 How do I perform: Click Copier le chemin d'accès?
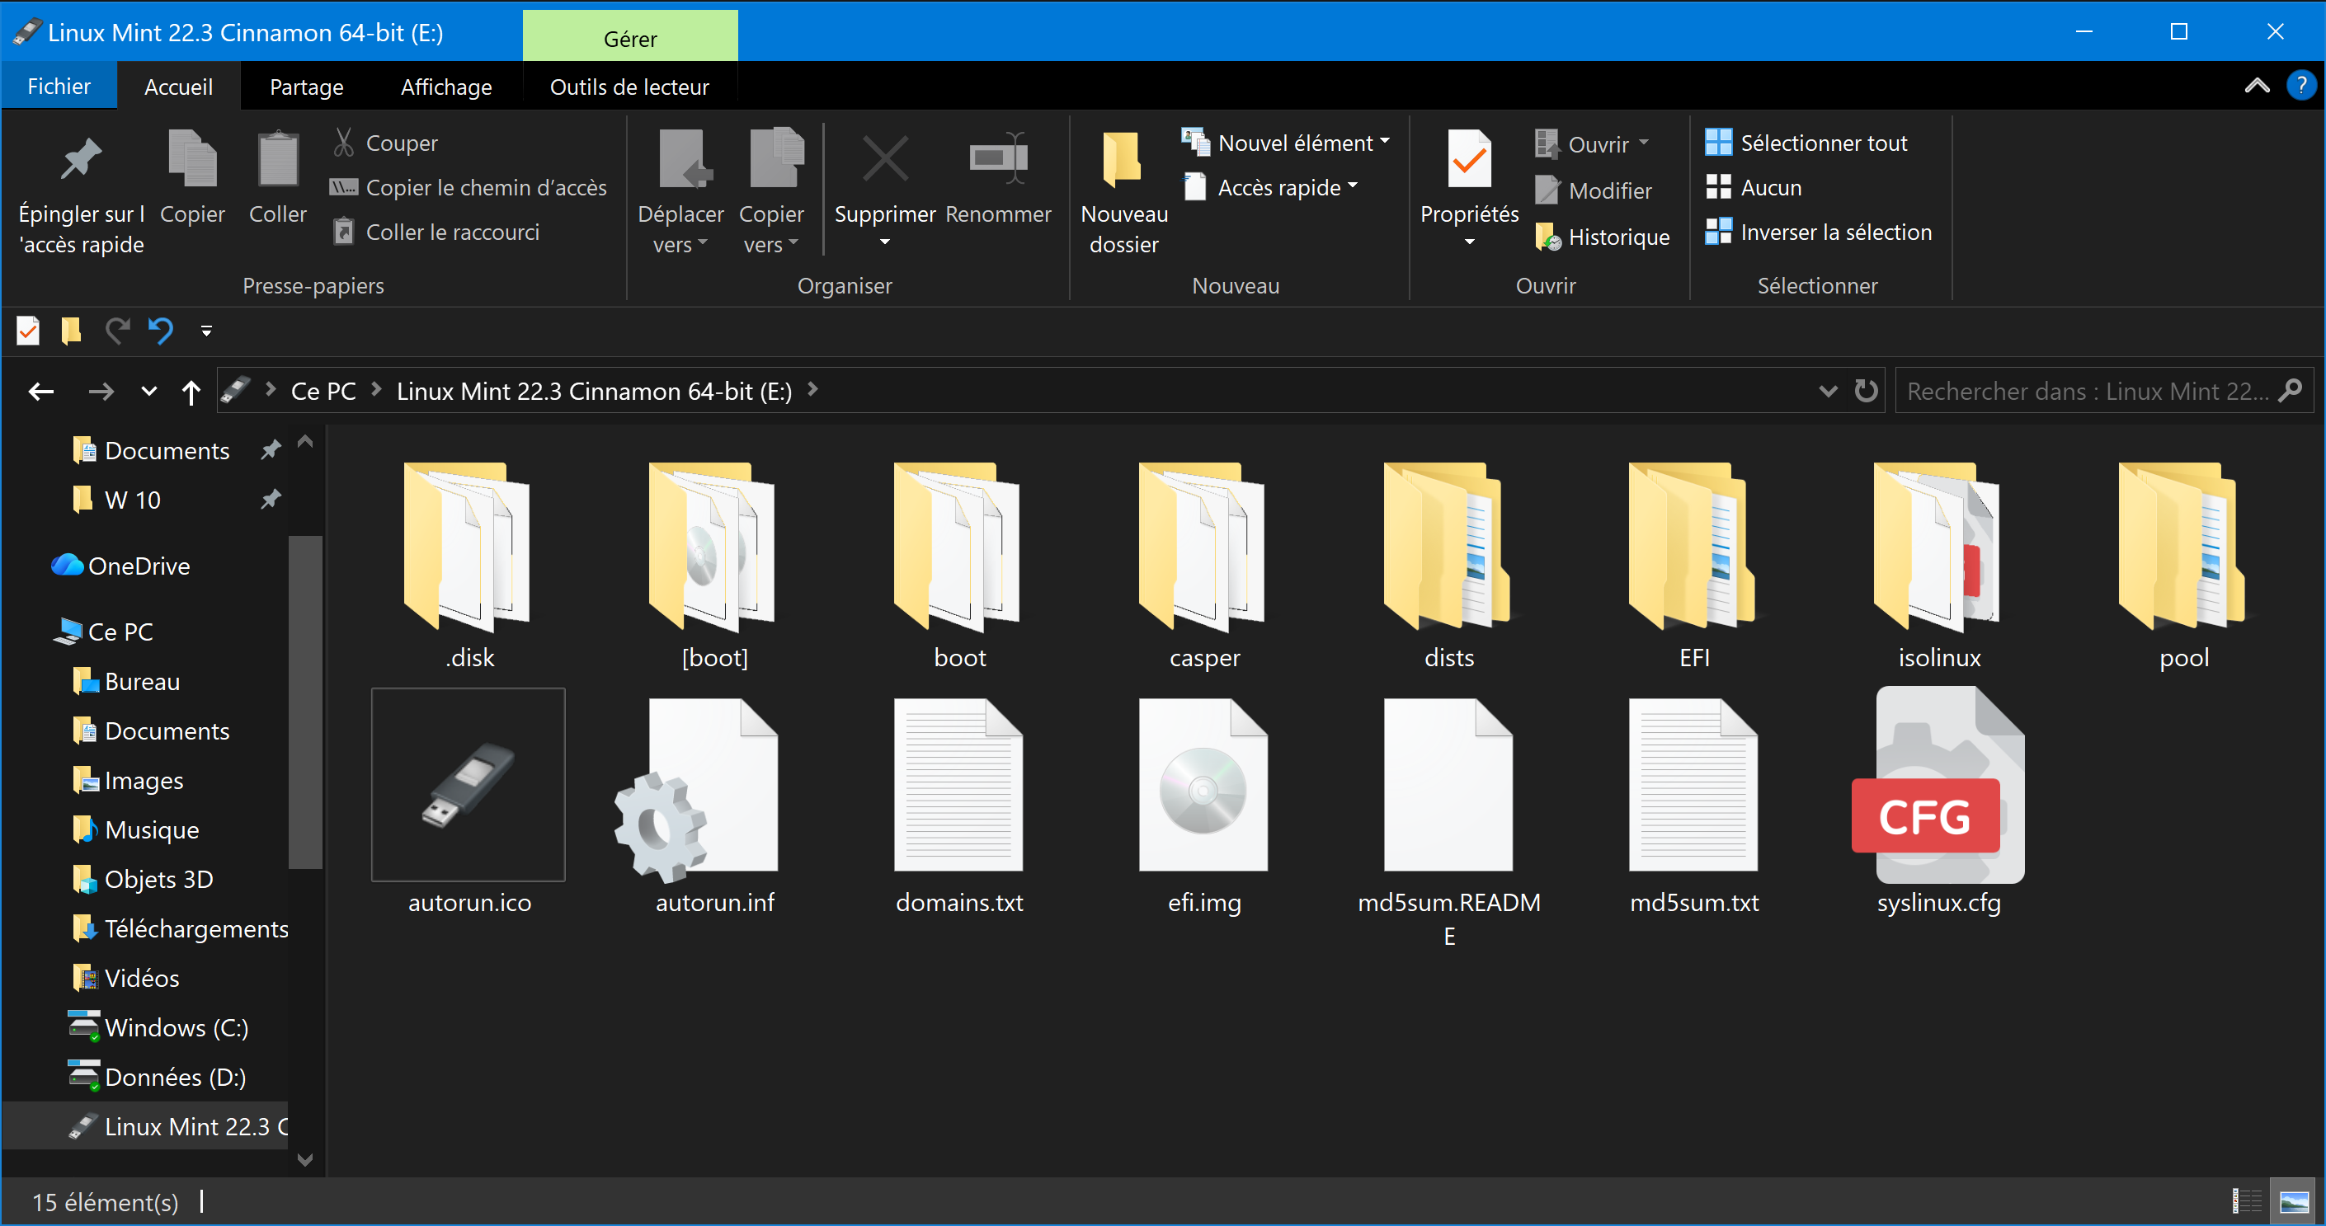click(x=468, y=187)
